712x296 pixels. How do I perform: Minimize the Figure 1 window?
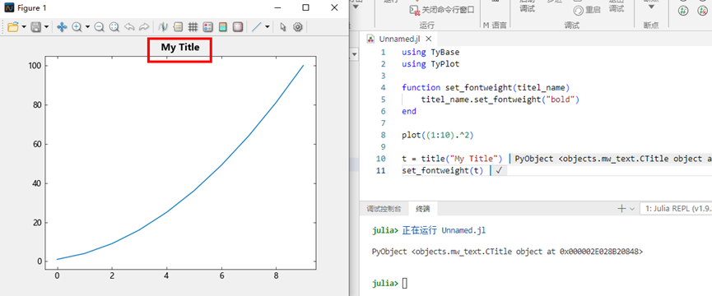(x=277, y=7)
